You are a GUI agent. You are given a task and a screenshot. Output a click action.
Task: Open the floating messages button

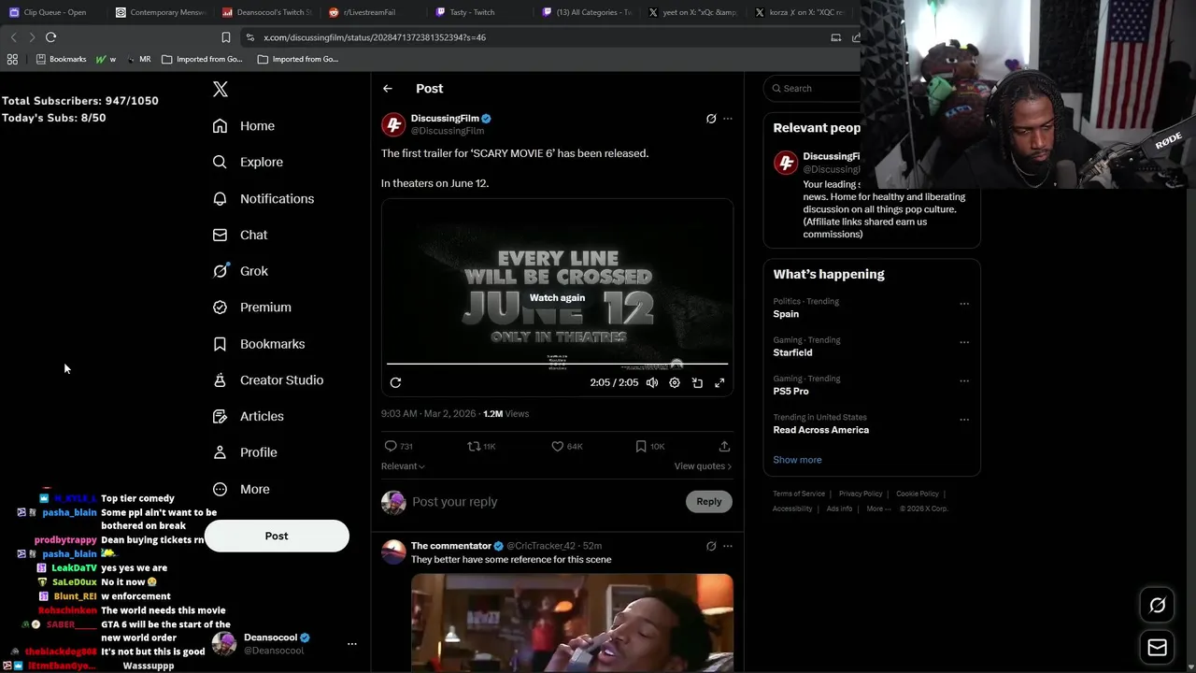[1157, 647]
